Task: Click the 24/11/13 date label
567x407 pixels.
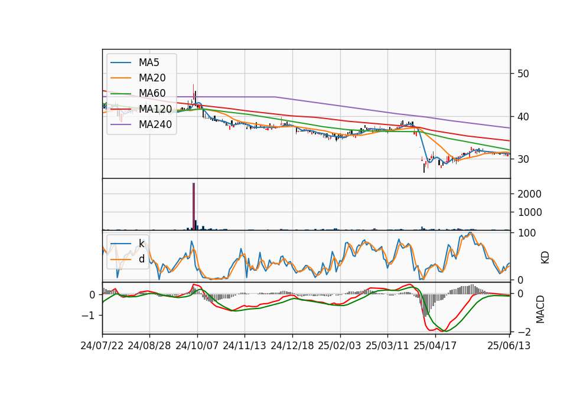Action: (245, 346)
